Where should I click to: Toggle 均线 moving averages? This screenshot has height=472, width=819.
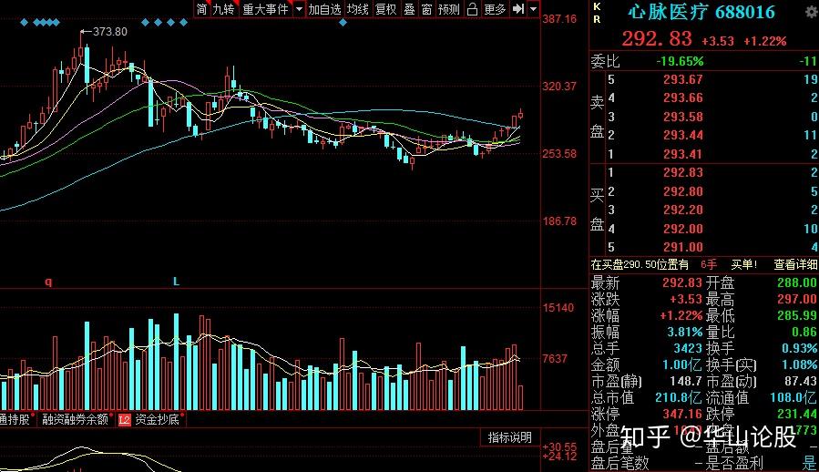[358, 9]
